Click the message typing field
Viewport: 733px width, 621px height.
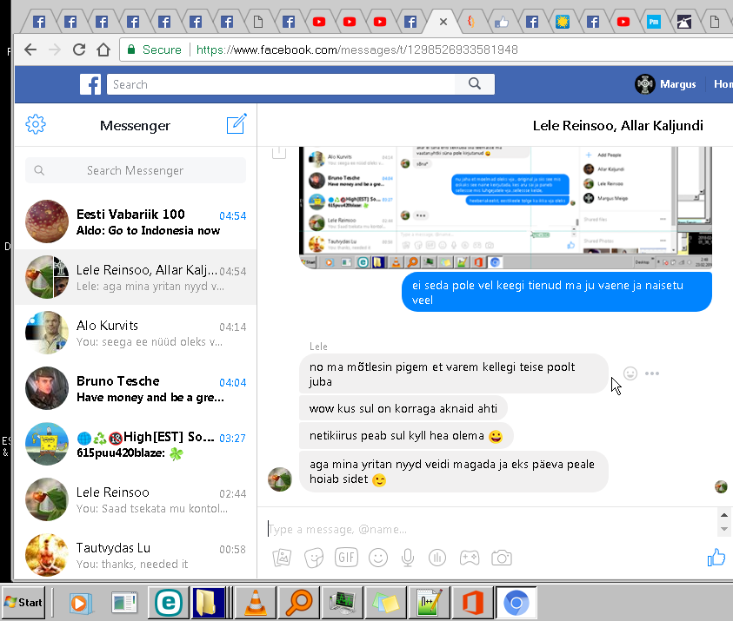pyautogui.click(x=491, y=529)
